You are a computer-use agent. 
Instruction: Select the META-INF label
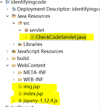click(35, 72)
